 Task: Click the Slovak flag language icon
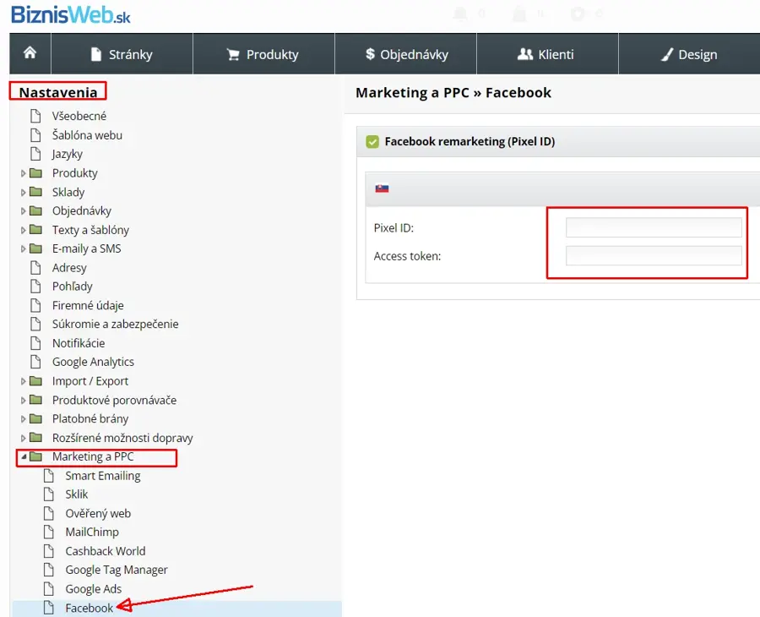point(382,188)
